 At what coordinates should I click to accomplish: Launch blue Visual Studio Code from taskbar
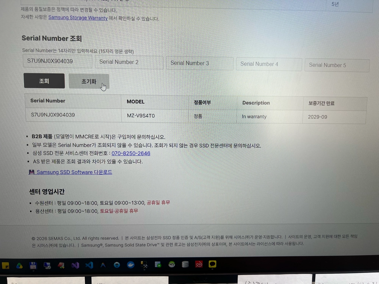click(x=89, y=265)
